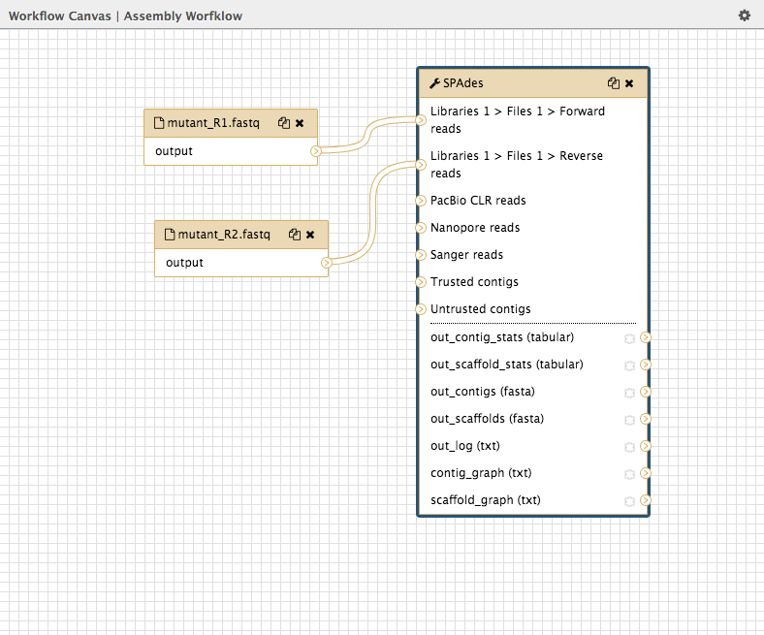
Task: Click 'output' label in mutant_R2.fastq node
Action: coord(184,263)
